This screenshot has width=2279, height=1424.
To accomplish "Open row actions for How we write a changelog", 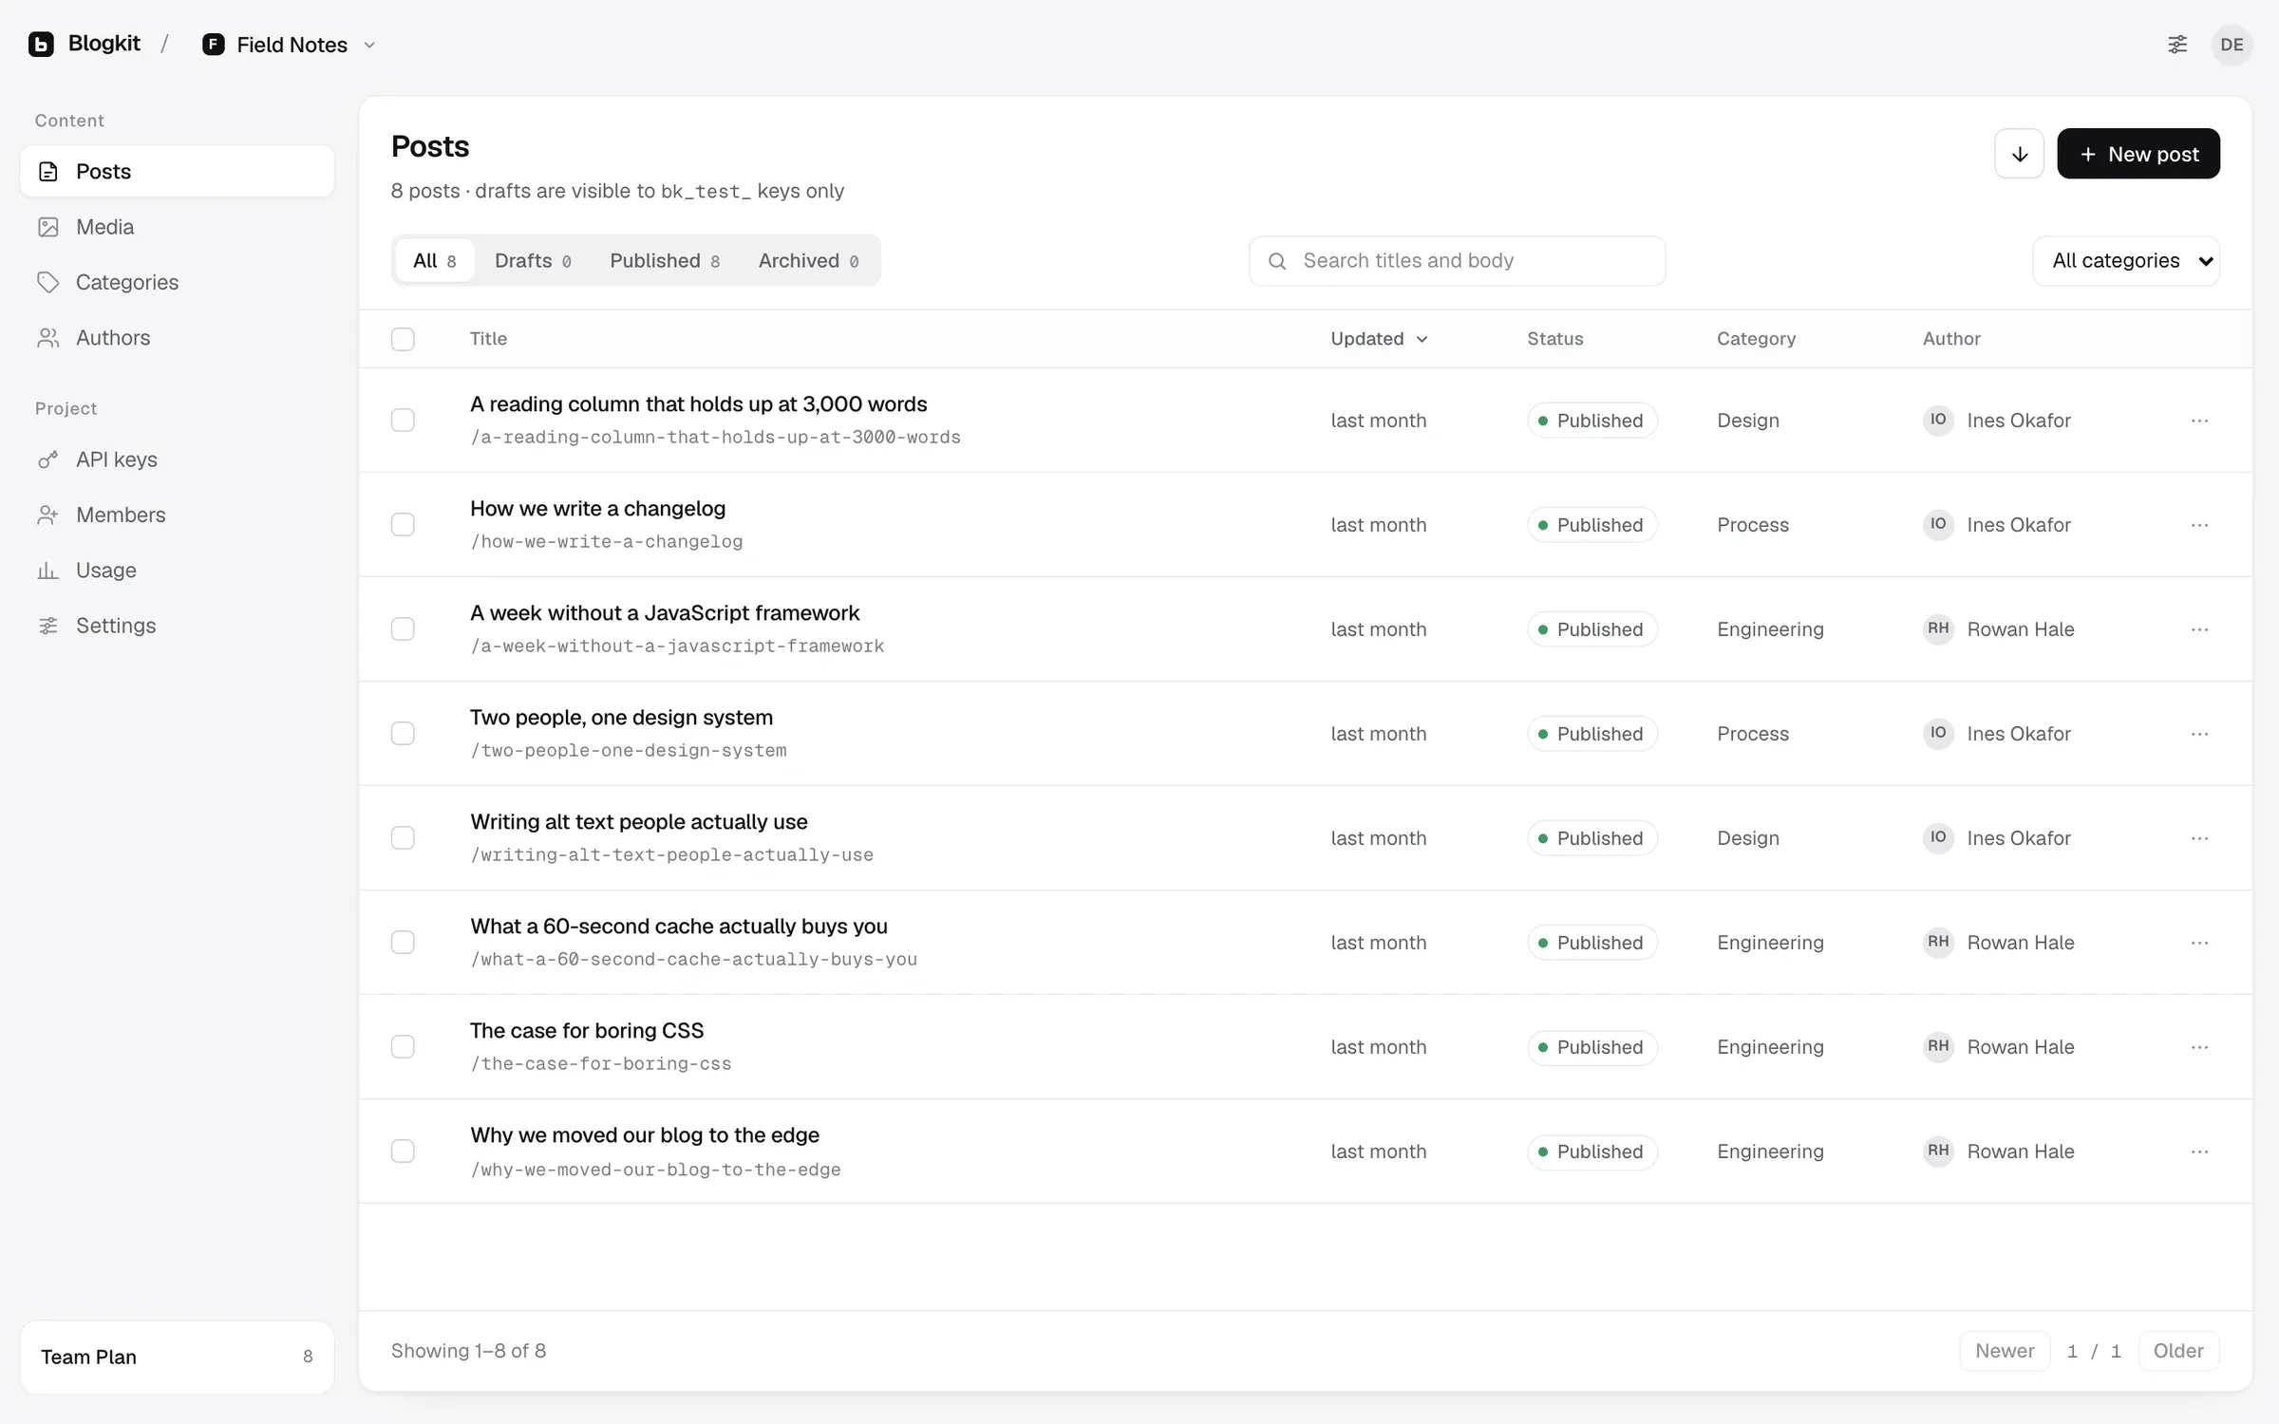I will pyautogui.click(x=2199, y=525).
